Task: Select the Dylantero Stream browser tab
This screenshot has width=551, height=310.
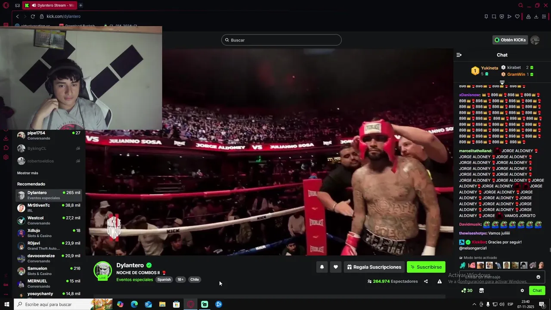Action: 49,5
